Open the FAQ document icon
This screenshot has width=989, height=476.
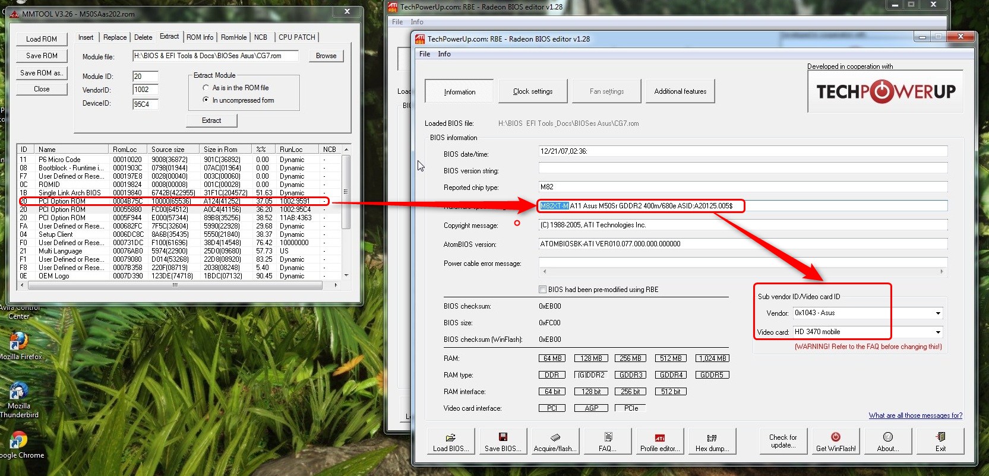point(608,437)
